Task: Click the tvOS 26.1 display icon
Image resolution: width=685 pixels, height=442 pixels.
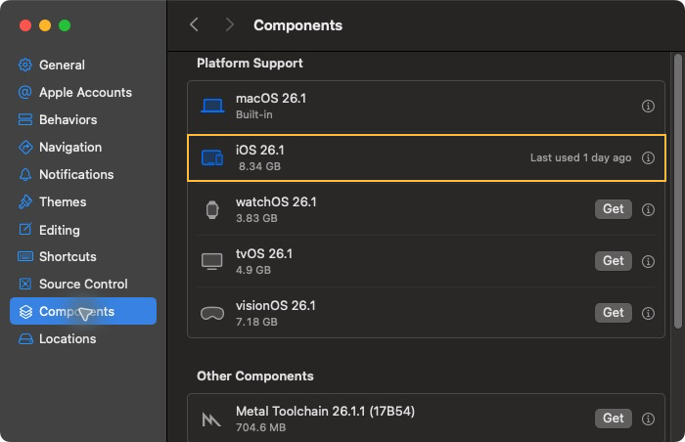Action: tap(212, 262)
